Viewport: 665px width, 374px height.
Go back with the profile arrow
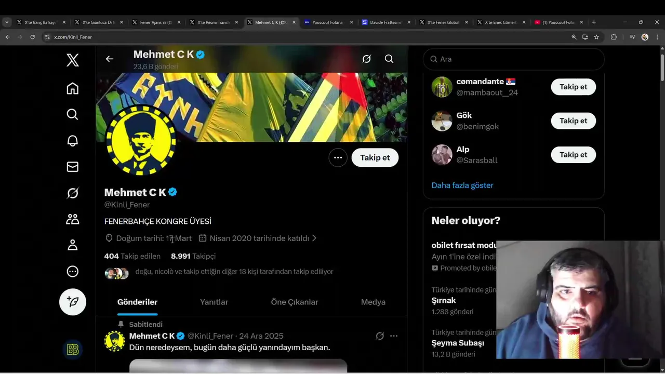click(110, 59)
